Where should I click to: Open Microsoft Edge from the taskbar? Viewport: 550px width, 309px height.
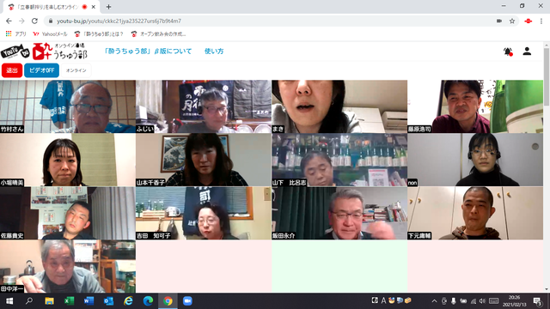[148, 301]
